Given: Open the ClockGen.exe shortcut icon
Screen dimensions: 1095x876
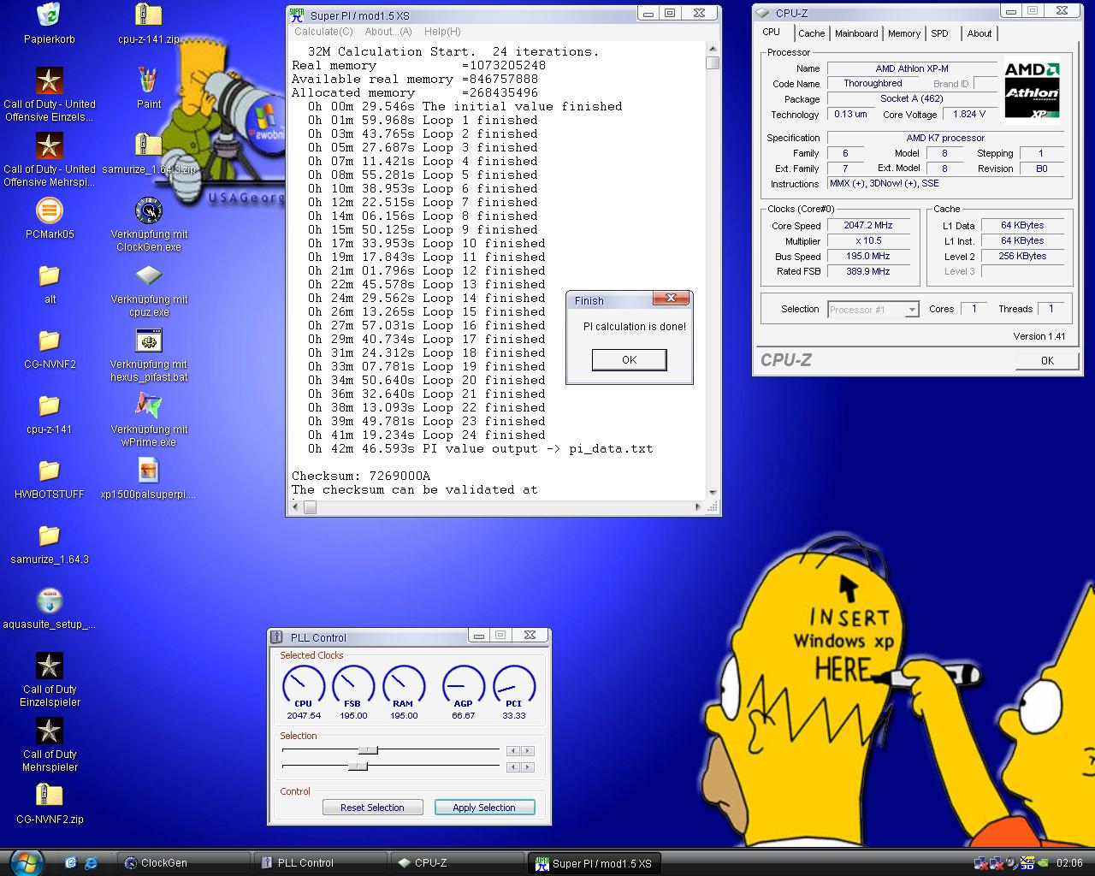Looking at the screenshot, I should click(149, 210).
